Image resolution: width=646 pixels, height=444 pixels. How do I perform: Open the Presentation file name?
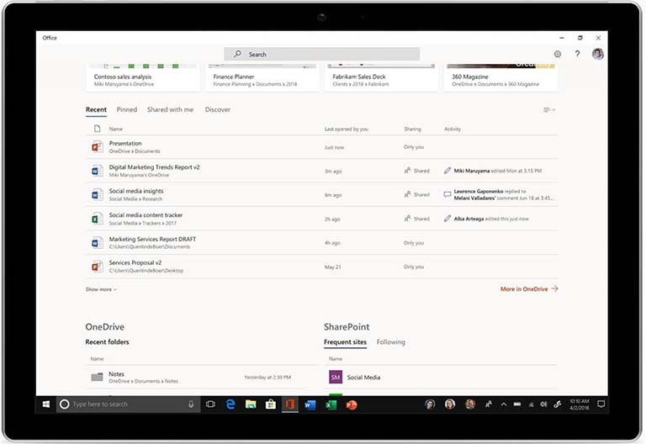pyautogui.click(x=125, y=143)
